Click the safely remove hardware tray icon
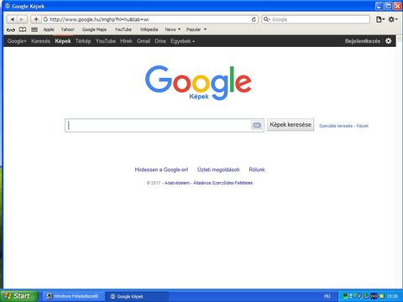Screen dimensions: 403x302 pos(359,296)
